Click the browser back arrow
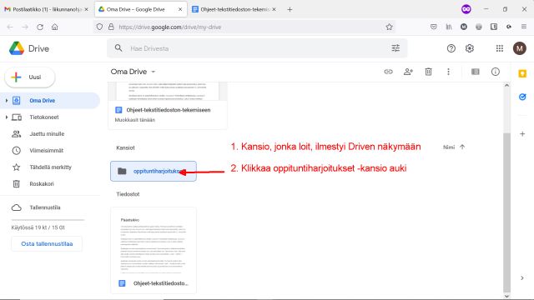This screenshot has height=300, width=534. click(x=10, y=27)
